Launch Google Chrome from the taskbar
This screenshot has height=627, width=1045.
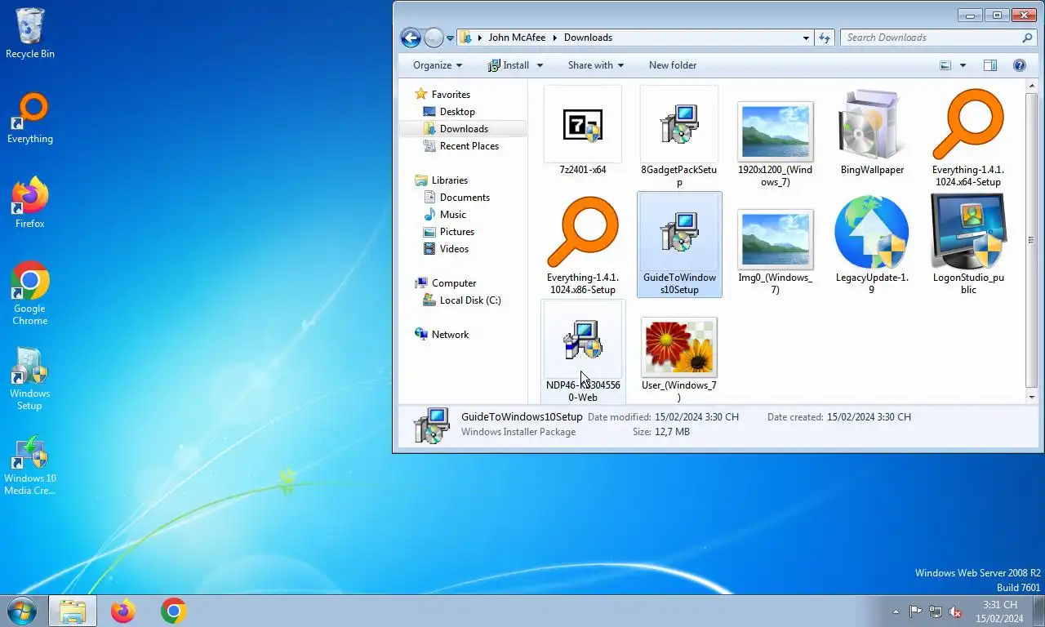[173, 611]
